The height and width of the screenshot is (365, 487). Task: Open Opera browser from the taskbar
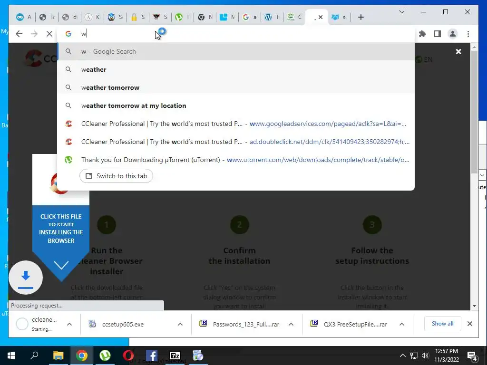click(x=128, y=355)
